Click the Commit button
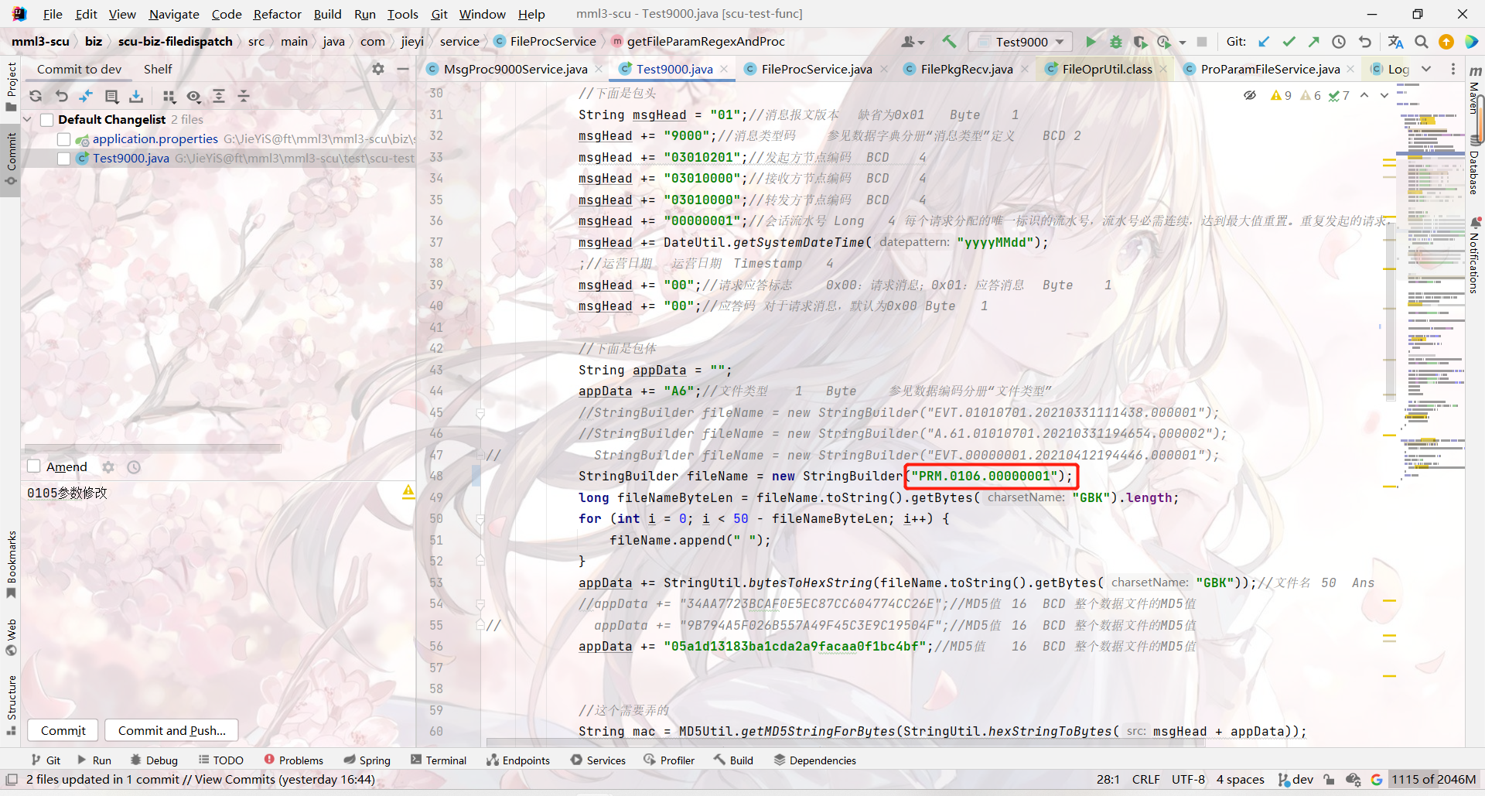This screenshot has height=796, width=1485. pos(63,730)
